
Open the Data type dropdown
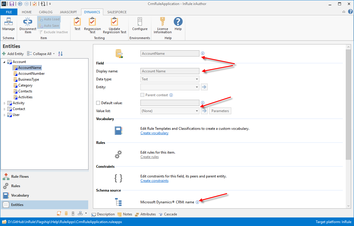coord(170,79)
